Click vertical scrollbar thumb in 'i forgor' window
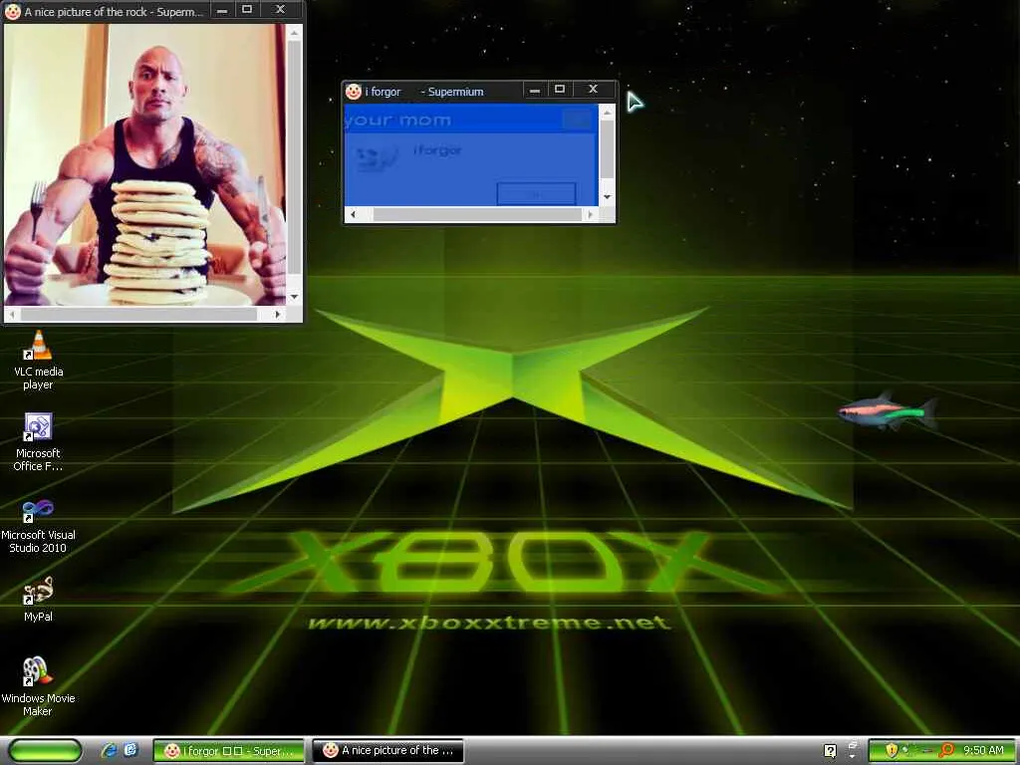The width and height of the screenshot is (1020, 765). pyautogui.click(x=607, y=150)
